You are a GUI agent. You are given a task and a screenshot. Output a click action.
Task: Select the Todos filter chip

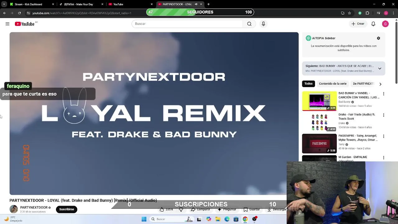[x=308, y=84]
